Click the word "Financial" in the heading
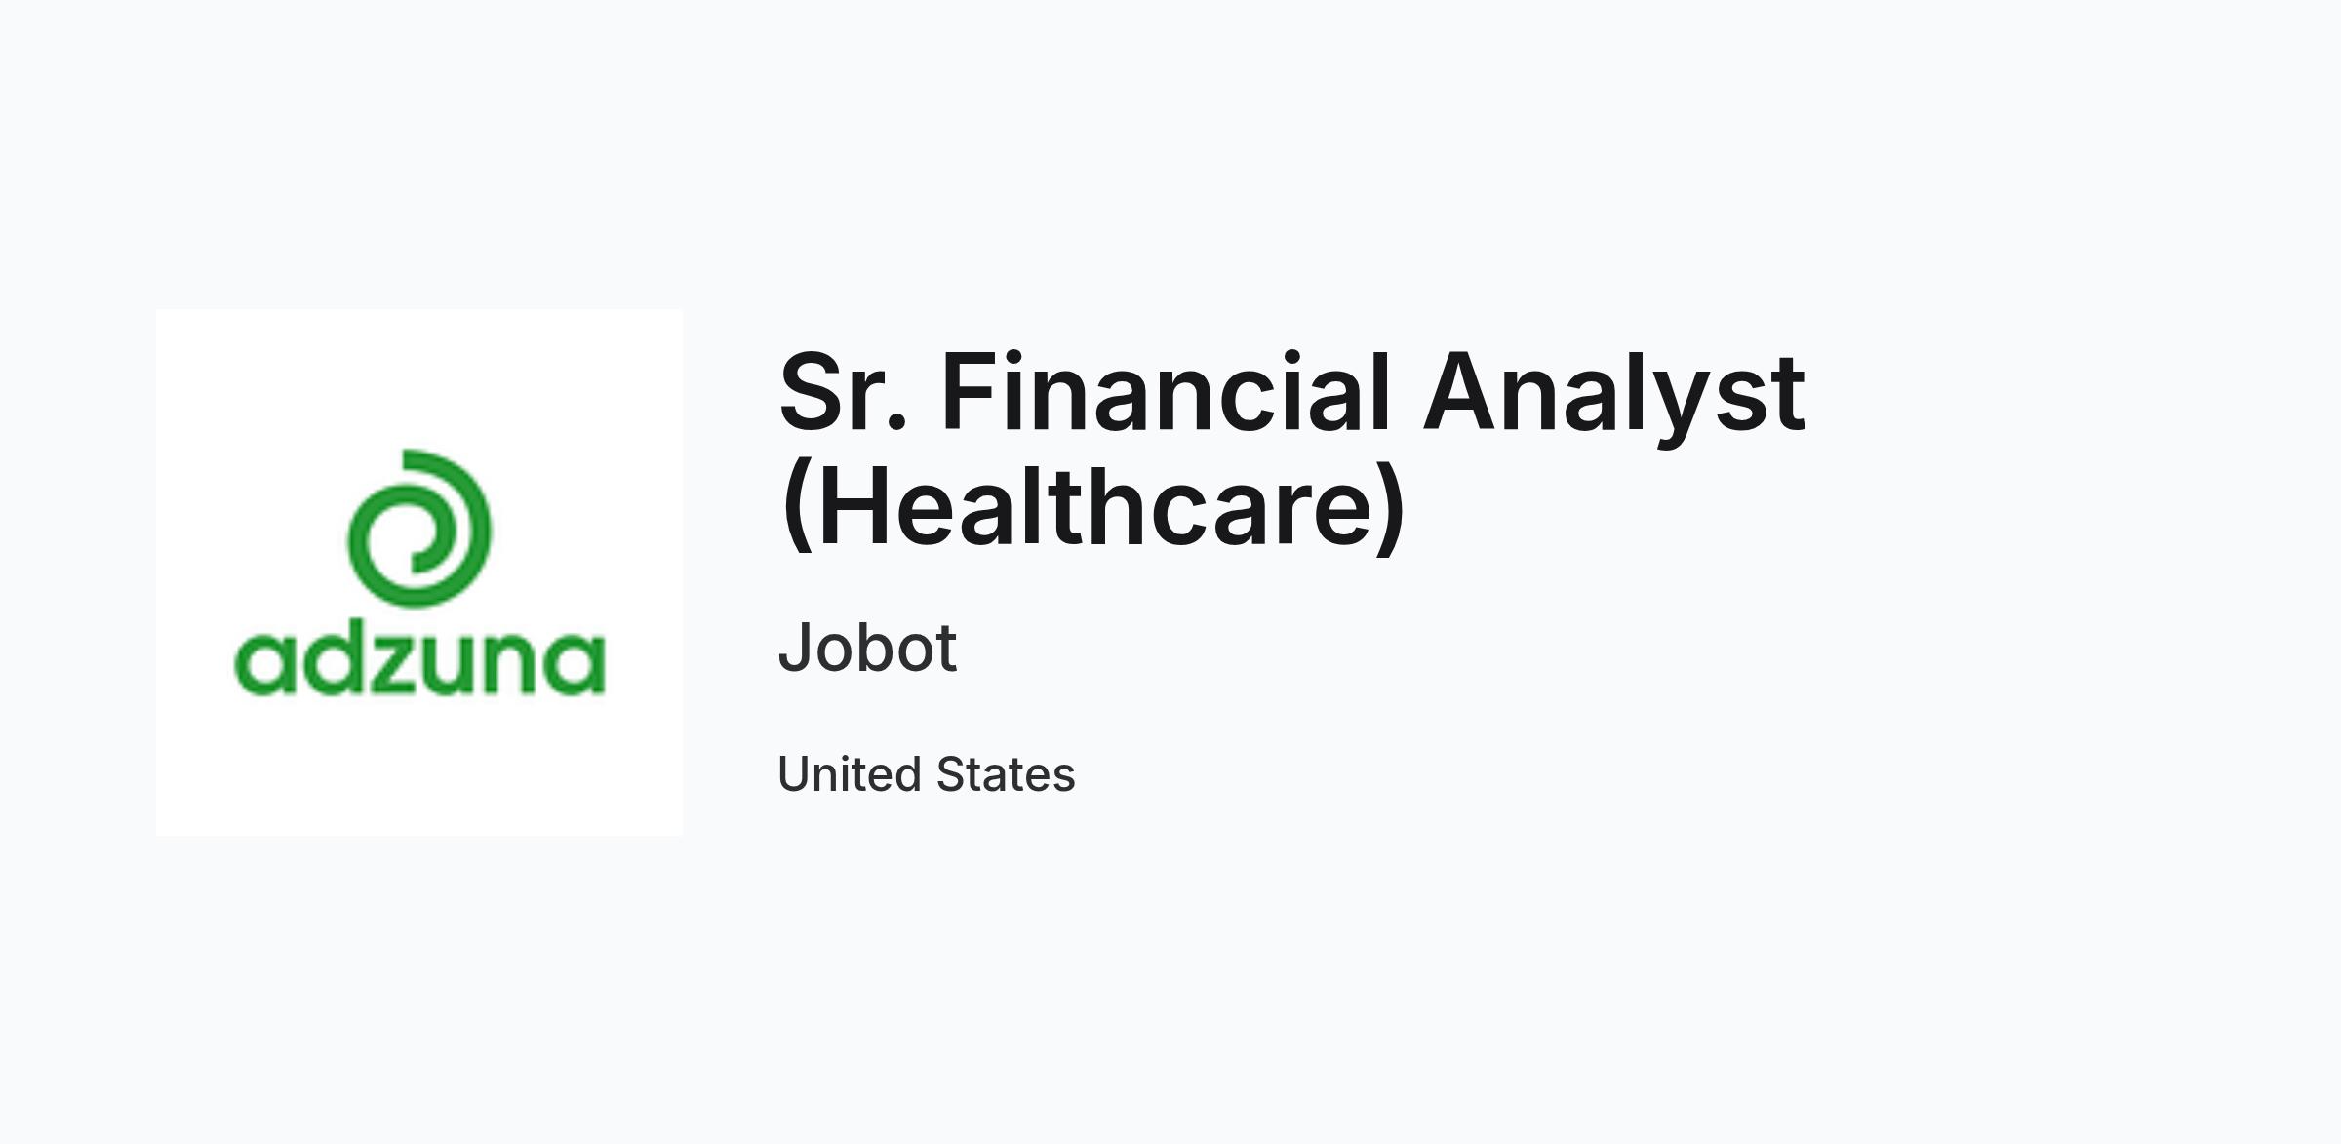 click(x=1165, y=394)
